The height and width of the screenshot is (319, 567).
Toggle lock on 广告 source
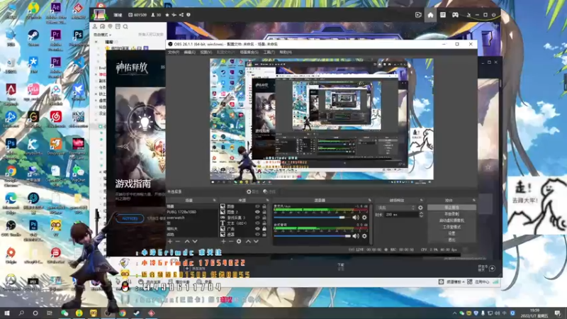click(x=264, y=228)
